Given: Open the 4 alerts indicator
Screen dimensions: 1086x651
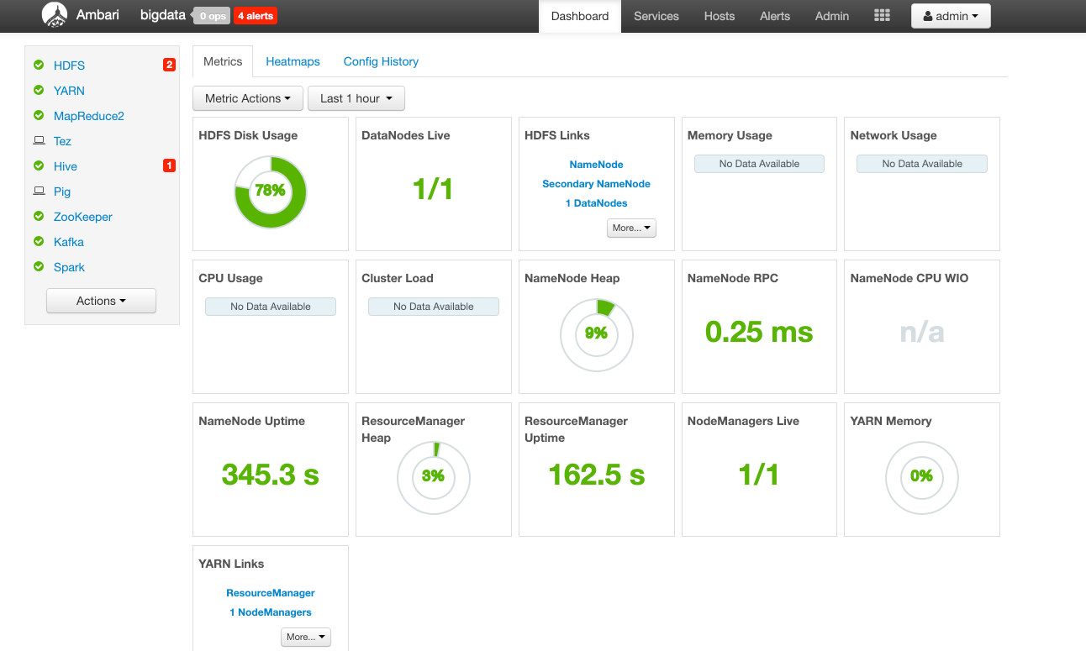Looking at the screenshot, I should click(x=255, y=16).
